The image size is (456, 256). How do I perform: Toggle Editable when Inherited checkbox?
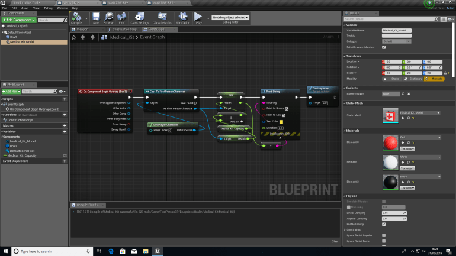coord(384,47)
